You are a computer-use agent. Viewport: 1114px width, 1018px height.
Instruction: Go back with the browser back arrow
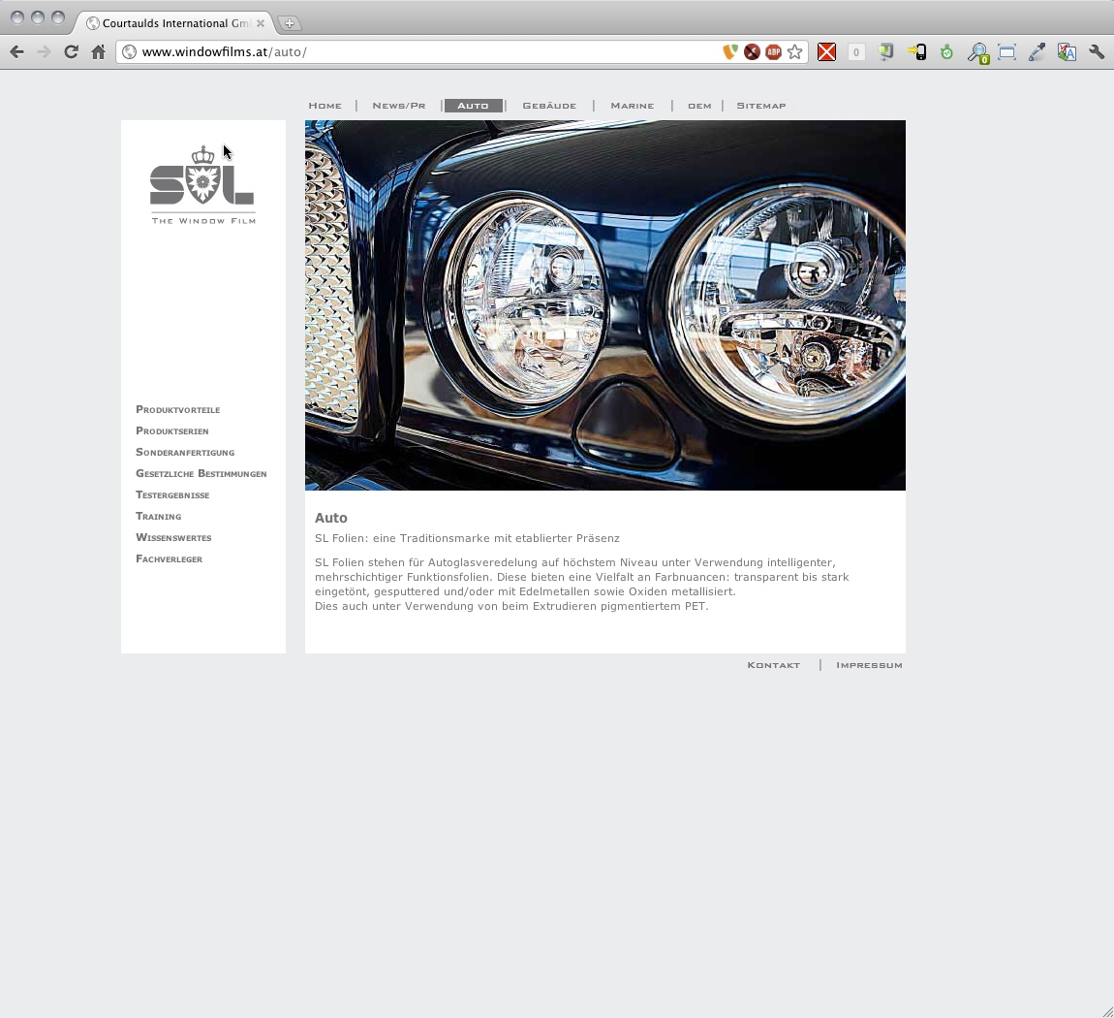click(17, 52)
